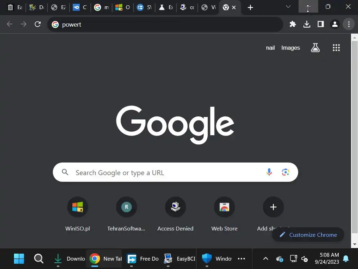This screenshot has width=358, height=269.
Task: Switch to the second tab labeled D
Action: coord(36,8)
